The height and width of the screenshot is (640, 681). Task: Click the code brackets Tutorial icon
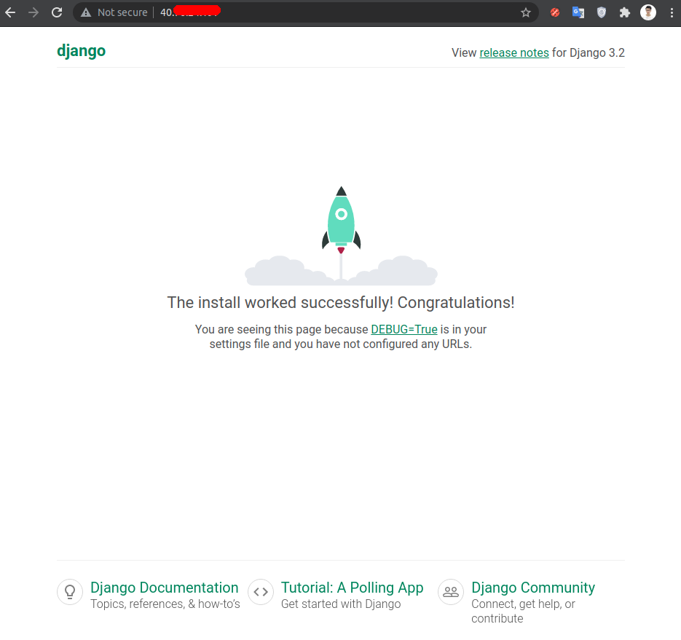tap(261, 592)
